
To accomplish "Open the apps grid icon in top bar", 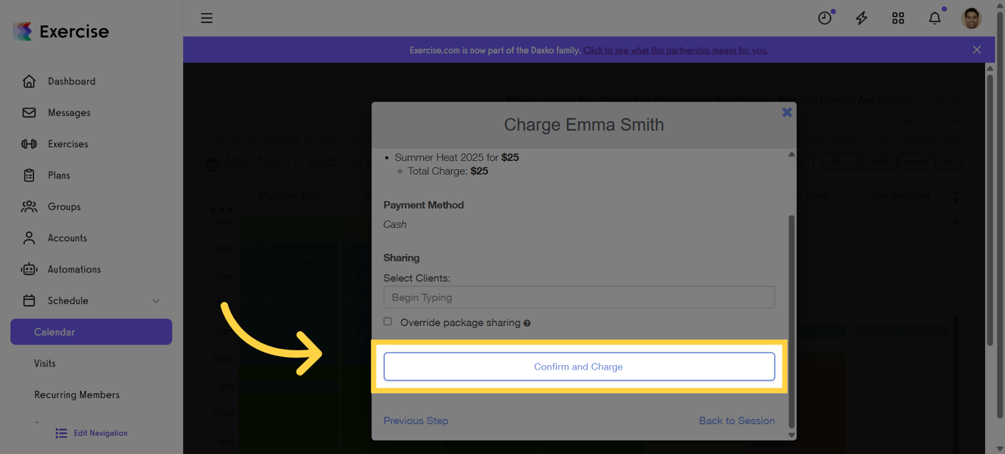I will (x=898, y=18).
